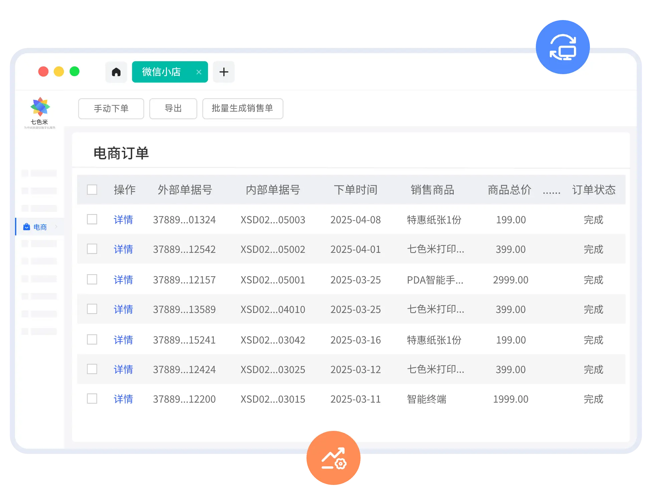Open the home tab icon
Image resolution: width=651 pixels, height=501 pixels.
point(116,72)
